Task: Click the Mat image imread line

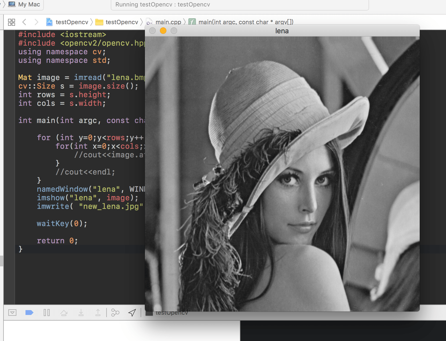Action: point(82,78)
